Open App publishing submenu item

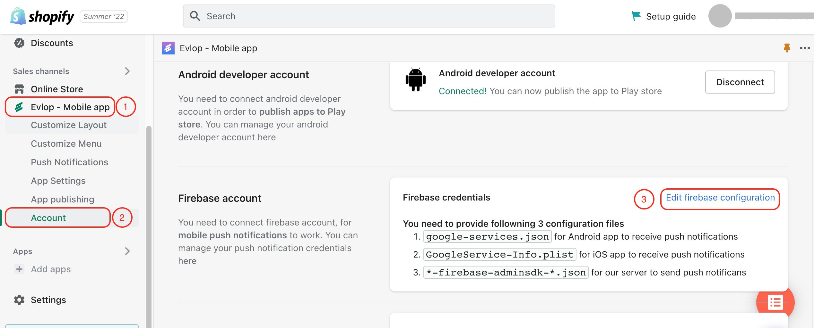pyautogui.click(x=63, y=199)
